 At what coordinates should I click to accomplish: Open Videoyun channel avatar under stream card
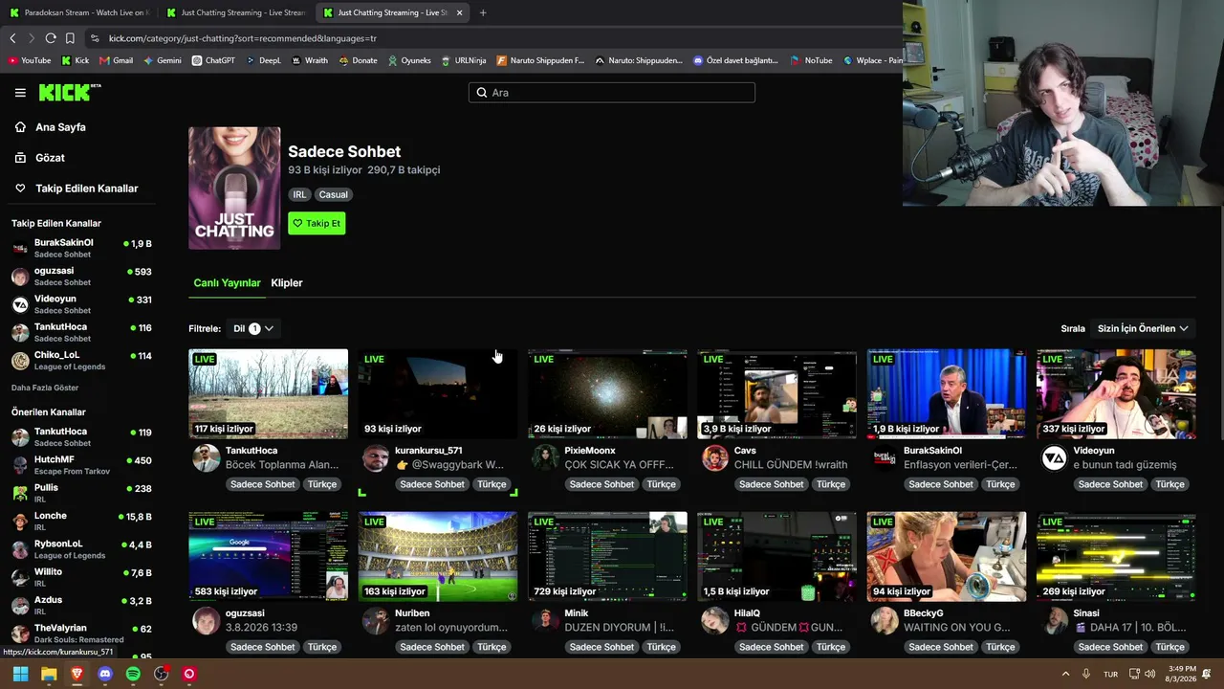point(1054,457)
